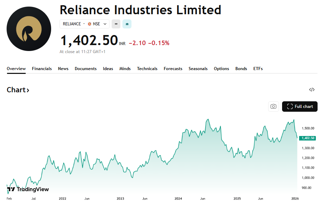The image size is (320, 204).
Task: Open the Options tab
Action: pyautogui.click(x=221, y=69)
